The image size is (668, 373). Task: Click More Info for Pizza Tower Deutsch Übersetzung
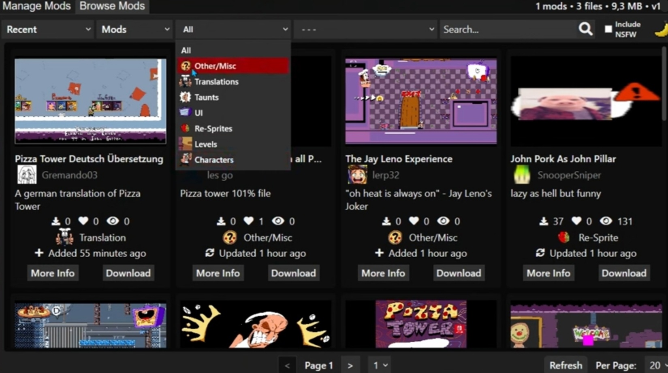pyautogui.click(x=53, y=273)
